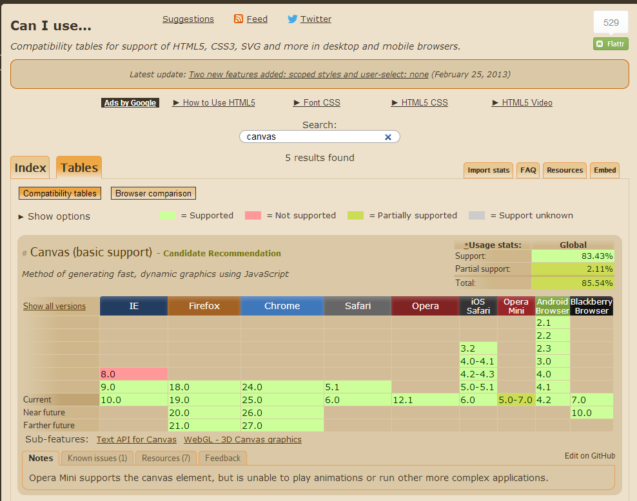Click the IE 8.0 not supported cell
Screen dimensions: 637x501
(x=133, y=374)
